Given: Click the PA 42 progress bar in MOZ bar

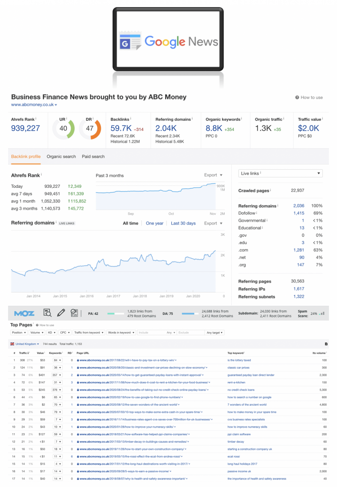Looking at the screenshot, I should pyautogui.click(x=115, y=314).
